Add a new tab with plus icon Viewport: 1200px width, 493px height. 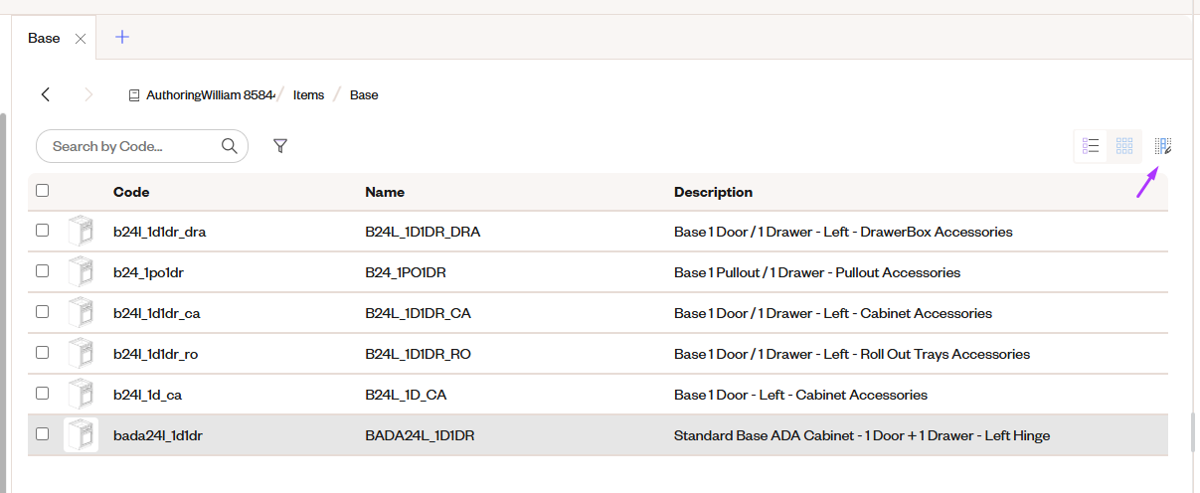tap(122, 38)
